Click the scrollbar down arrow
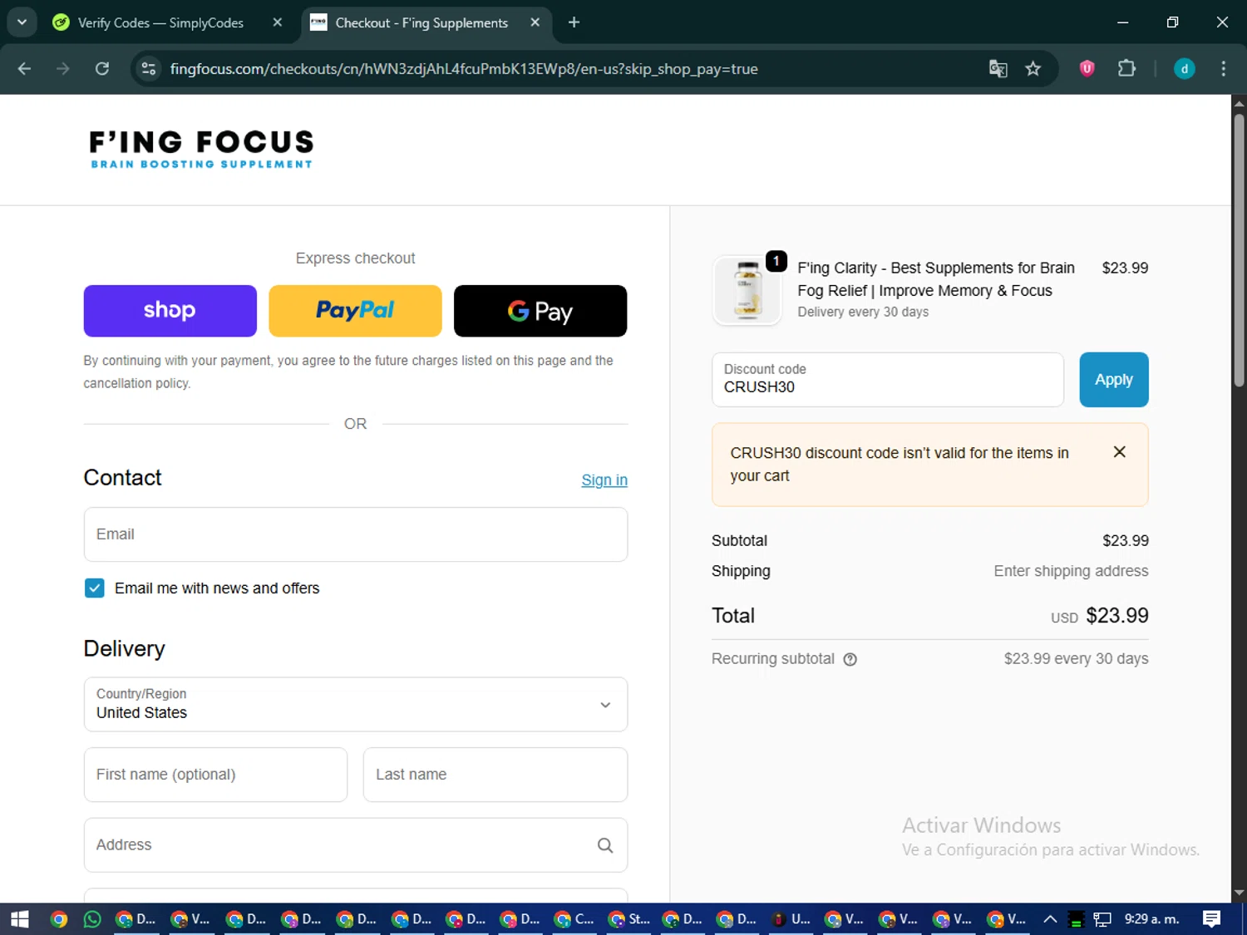Image resolution: width=1247 pixels, height=935 pixels. [x=1239, y=893]
